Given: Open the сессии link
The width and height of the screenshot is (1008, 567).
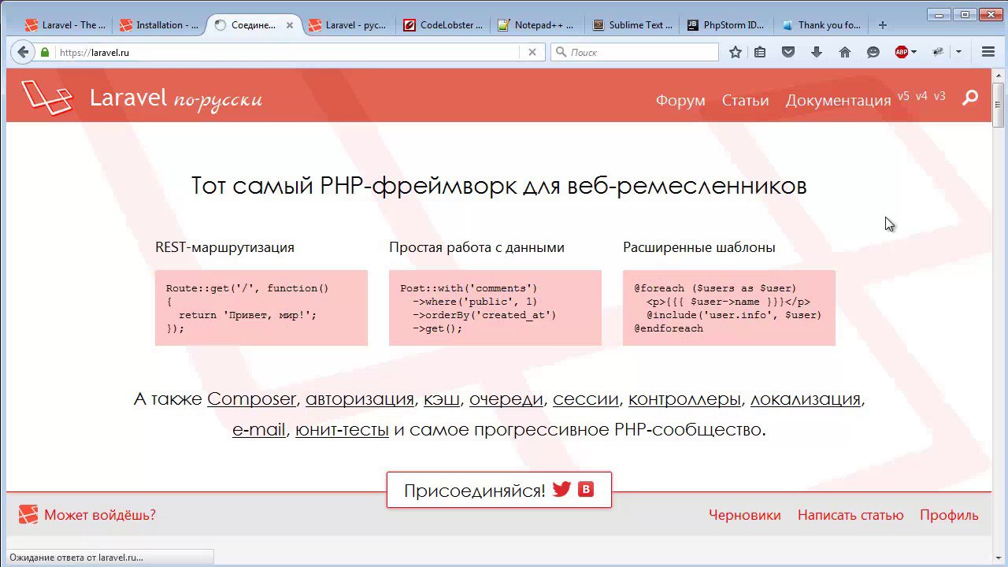Looking at the screenshot, I should (586, 398).
